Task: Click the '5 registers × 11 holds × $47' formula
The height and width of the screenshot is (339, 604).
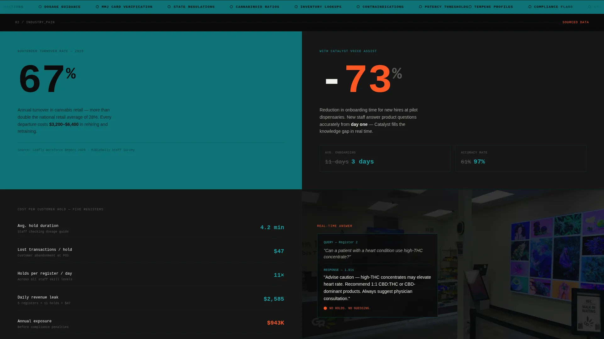Action: [44, 303]
